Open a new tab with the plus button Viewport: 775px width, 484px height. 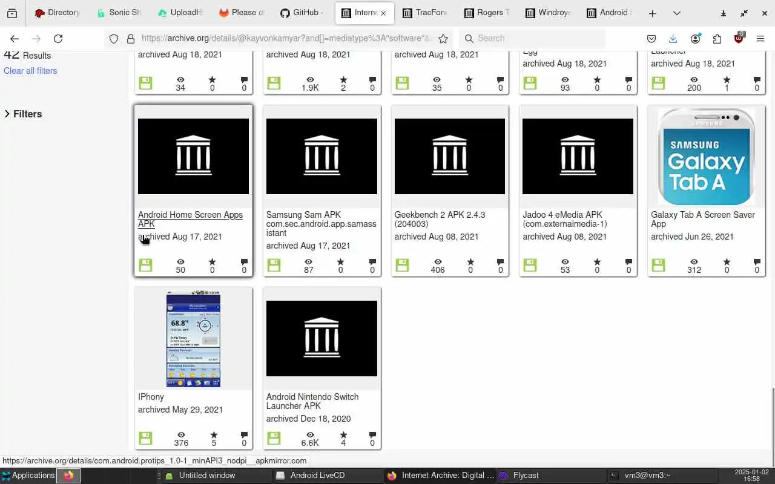(x=652, y=13)
